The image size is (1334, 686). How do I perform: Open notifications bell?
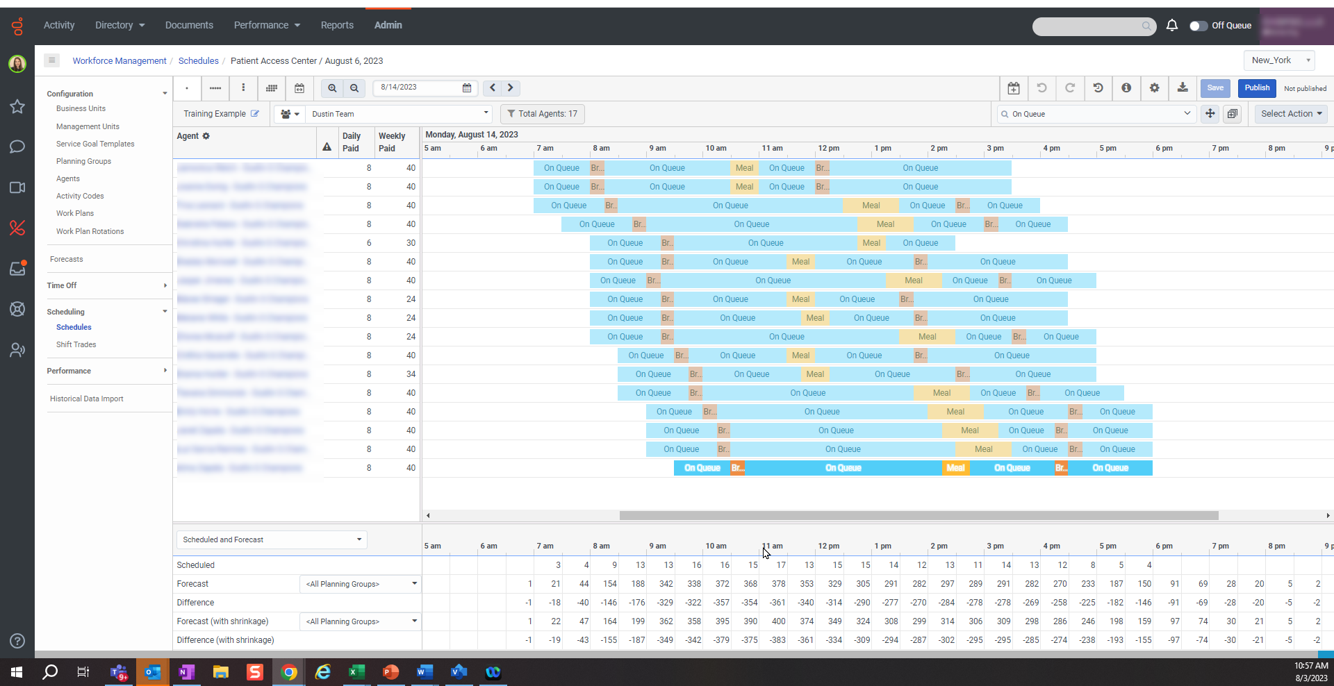(x=1172, y=26)
